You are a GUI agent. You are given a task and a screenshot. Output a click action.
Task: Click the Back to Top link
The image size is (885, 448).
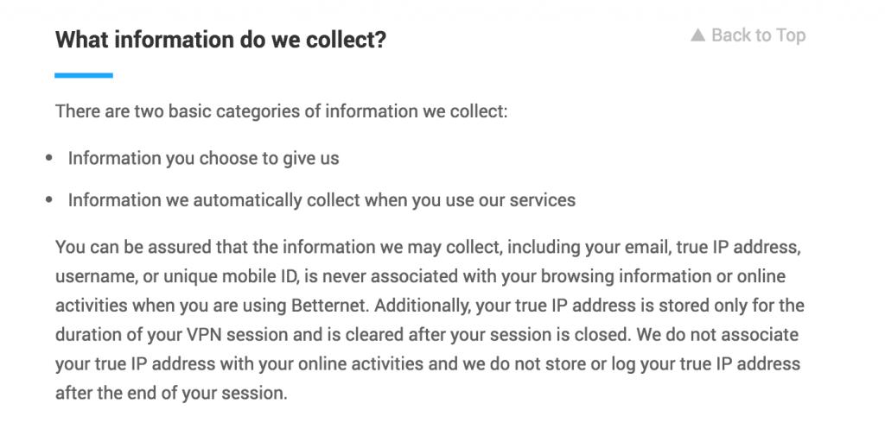tap(748, 35)
